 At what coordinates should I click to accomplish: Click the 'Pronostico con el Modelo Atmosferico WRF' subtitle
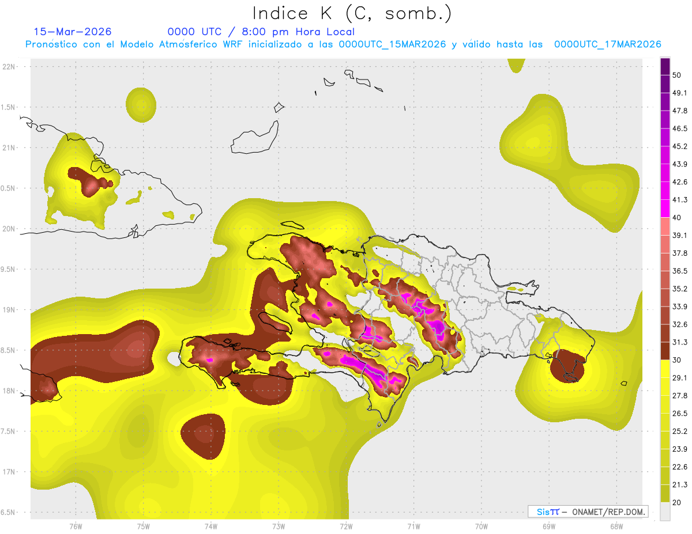click(x=135, y=44)
